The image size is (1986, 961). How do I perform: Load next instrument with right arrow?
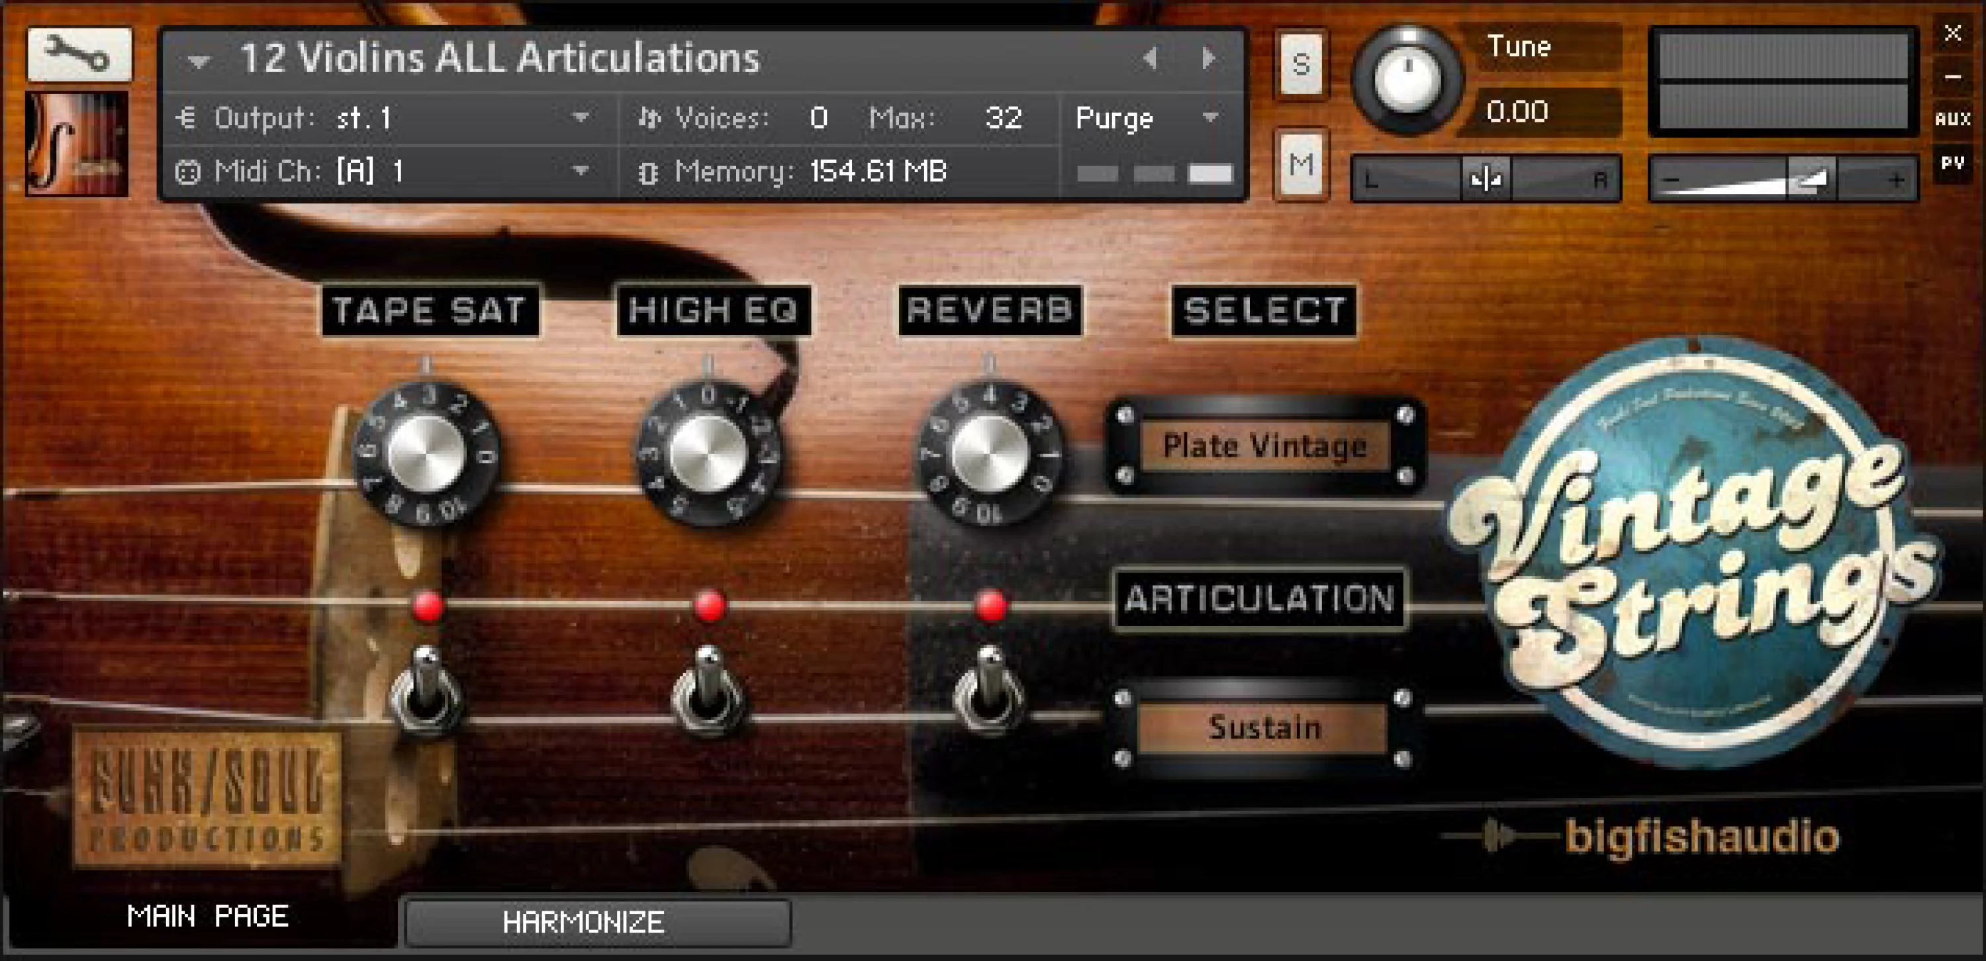(1208, 58)
